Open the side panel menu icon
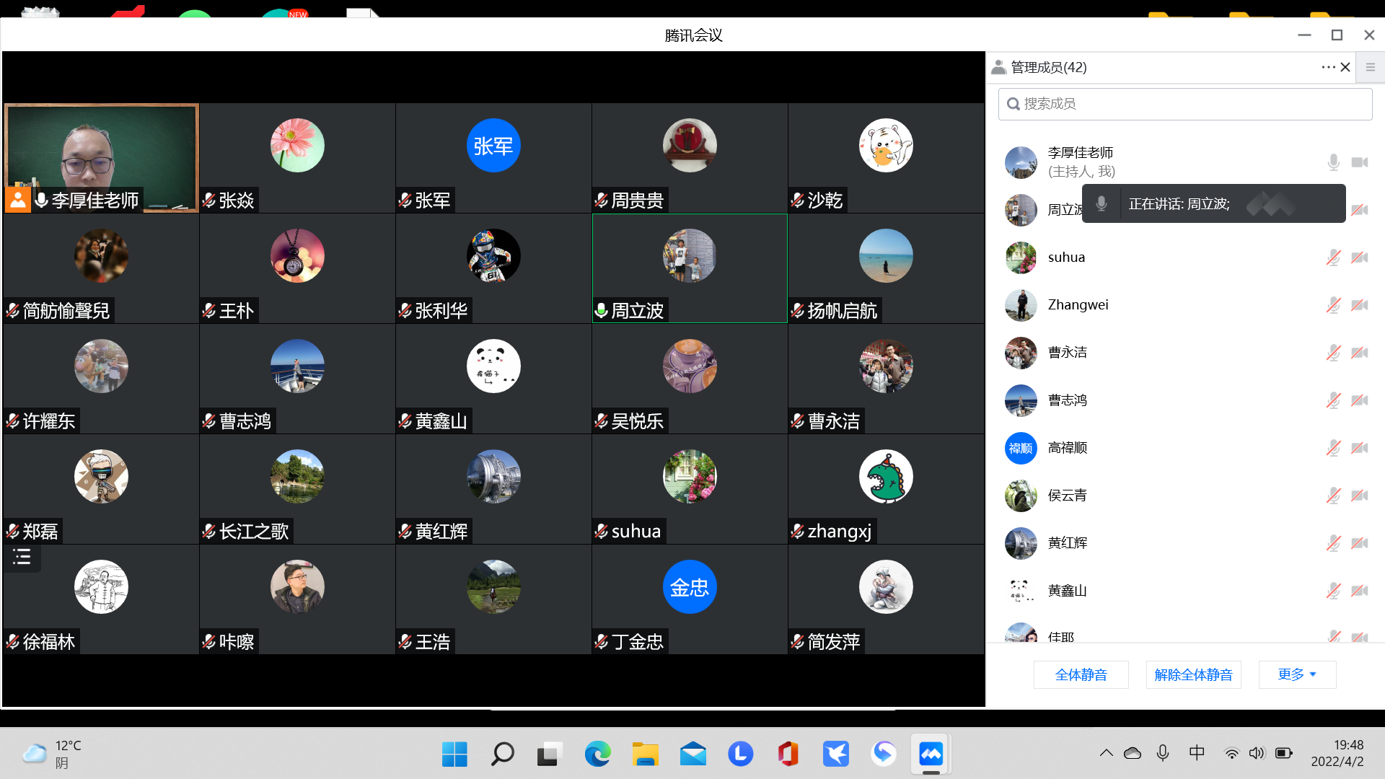 click(1371, 67)
